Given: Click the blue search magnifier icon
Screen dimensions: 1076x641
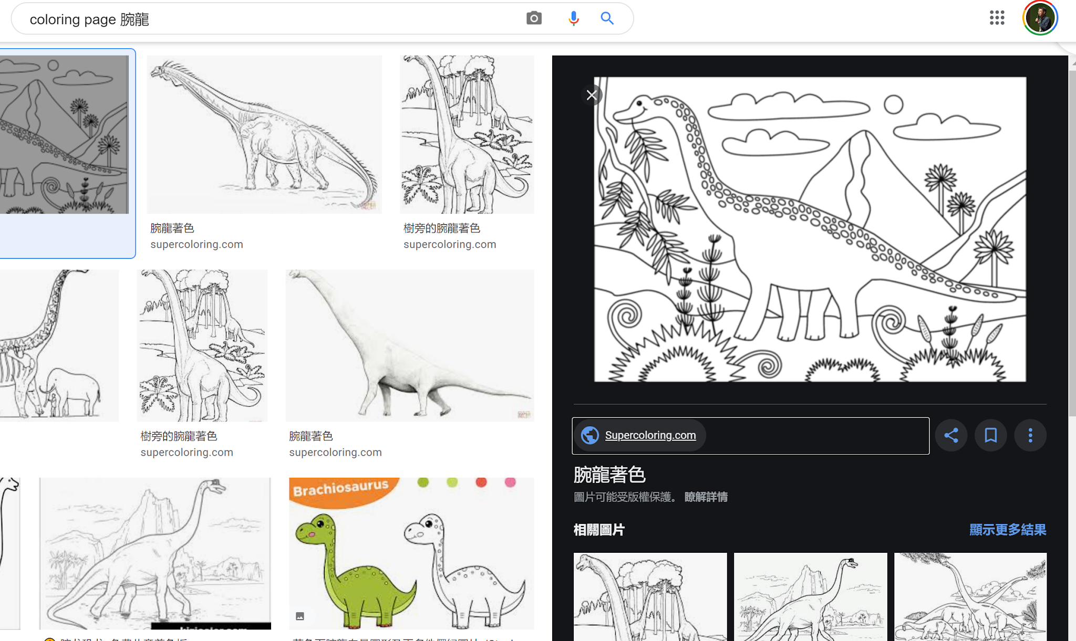Looking at the screenshot, I should click(607, 18).
